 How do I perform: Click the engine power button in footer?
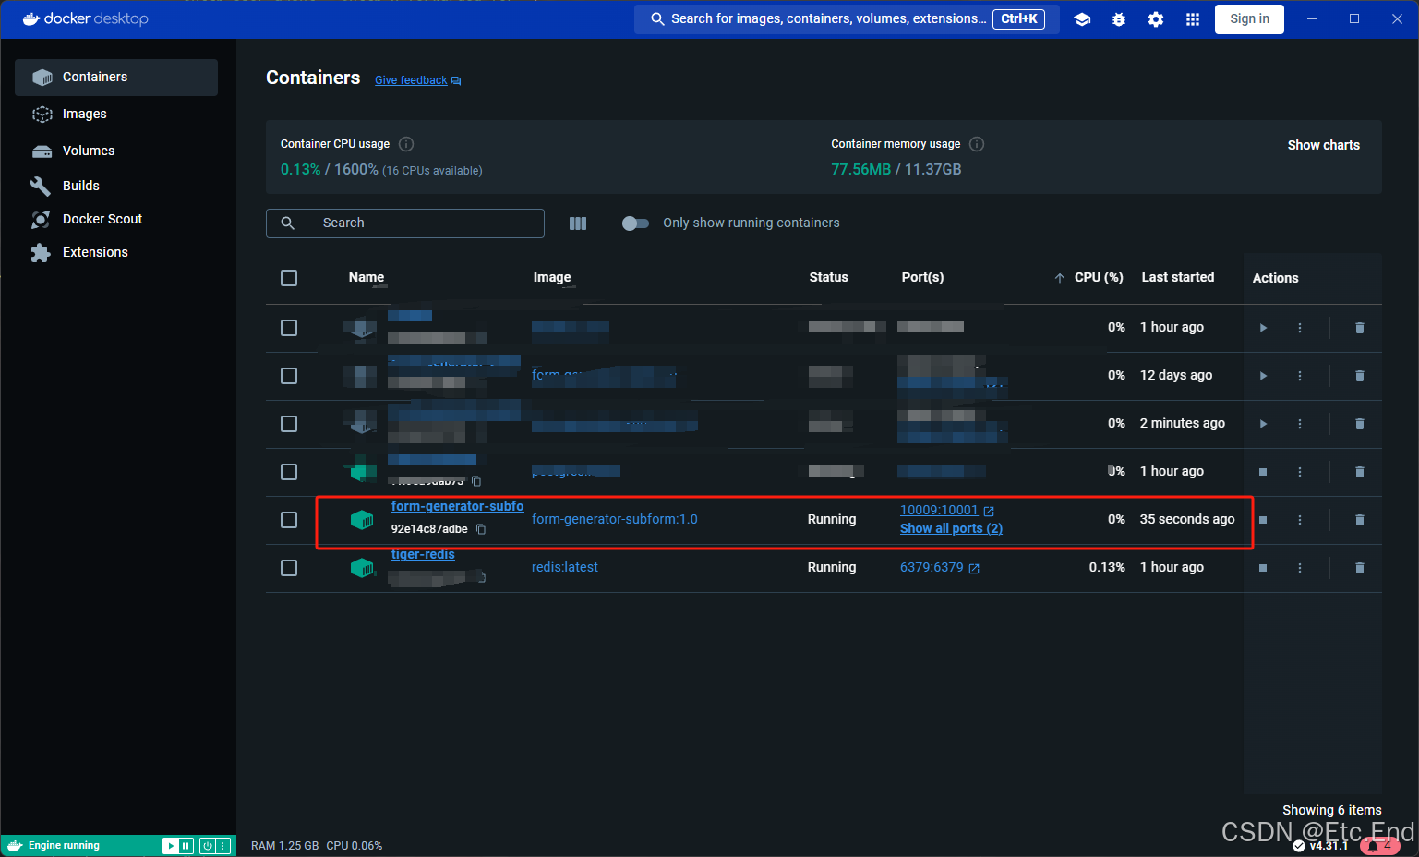(208, 846)
